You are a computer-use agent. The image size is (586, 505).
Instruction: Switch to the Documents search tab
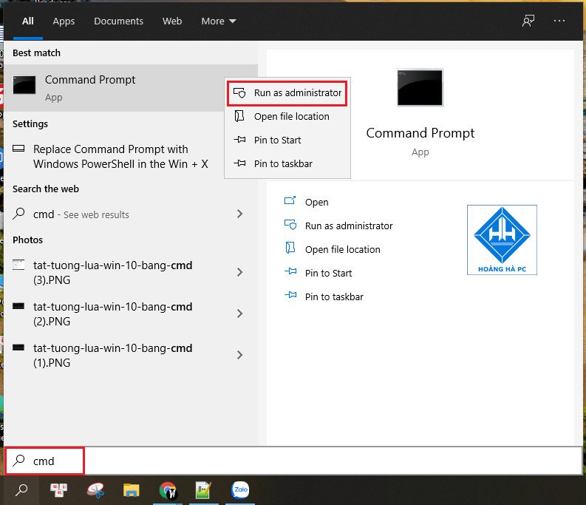pyautogui.click(x=118, y=21)
